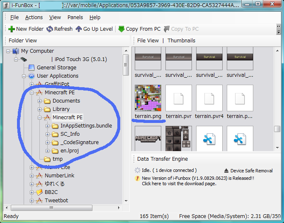Expand the SC_Info folder node
This screenshot has width=284, height=223.
tap(47, 134)
